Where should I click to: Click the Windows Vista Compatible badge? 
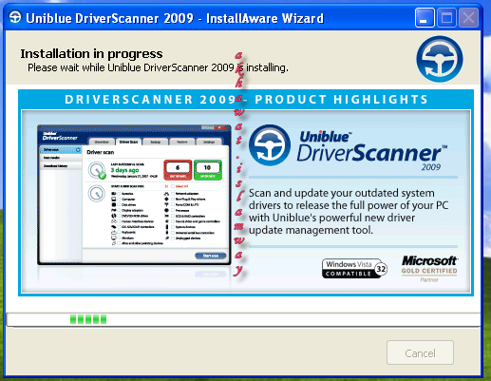click(354, 269)
